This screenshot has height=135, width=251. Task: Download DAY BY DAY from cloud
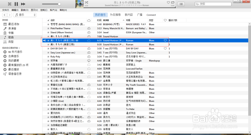(89, 49)
